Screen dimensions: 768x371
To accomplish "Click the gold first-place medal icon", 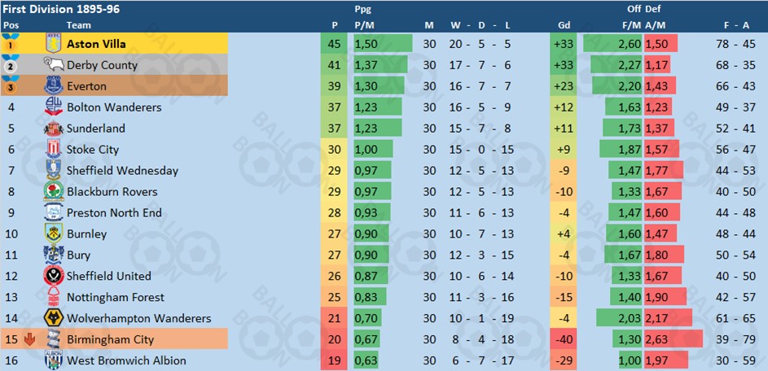I will pyautogui.click(x=11, y=44).
